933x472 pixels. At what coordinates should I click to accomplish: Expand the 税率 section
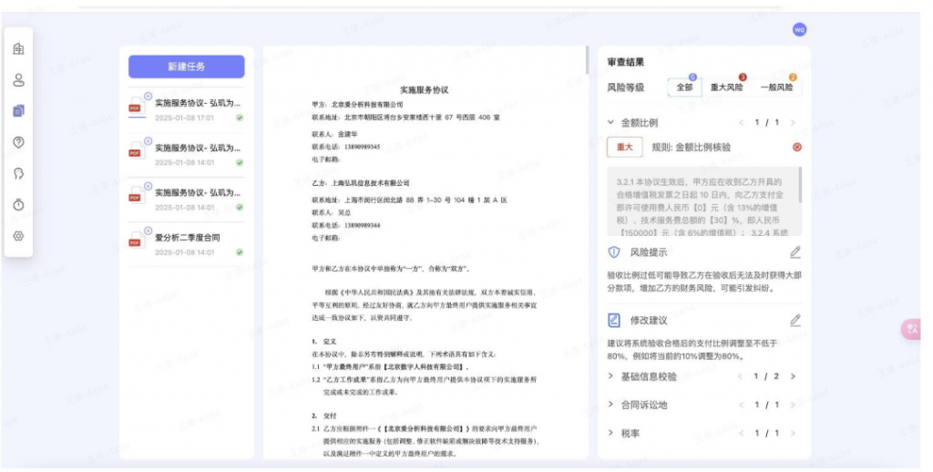(x=611, y=433)
